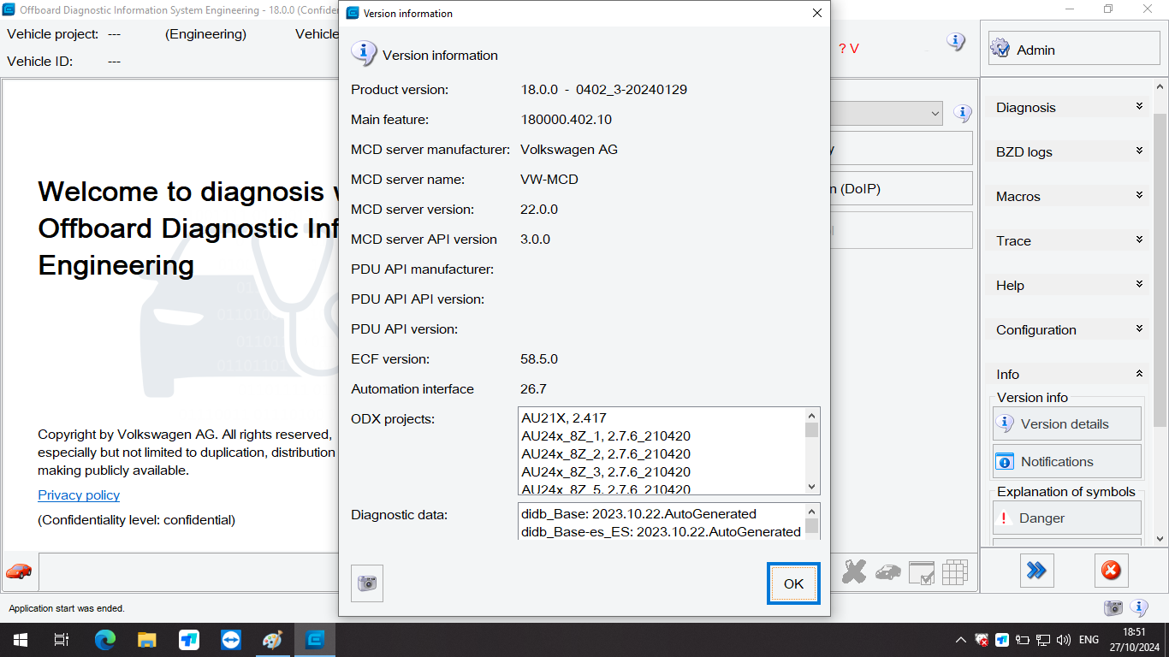Open the Privacy policy link
The height and width of the screenshot is (657, 1169).
click(x=79, y=494)
